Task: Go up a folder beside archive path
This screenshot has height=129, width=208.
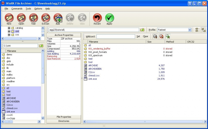Action: click(x=142, y=30)
